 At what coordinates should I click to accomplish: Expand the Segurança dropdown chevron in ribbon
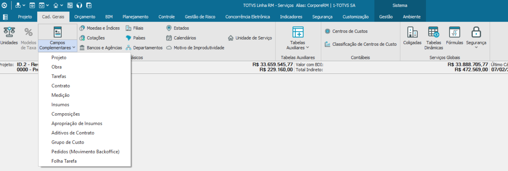coord(476,48)
